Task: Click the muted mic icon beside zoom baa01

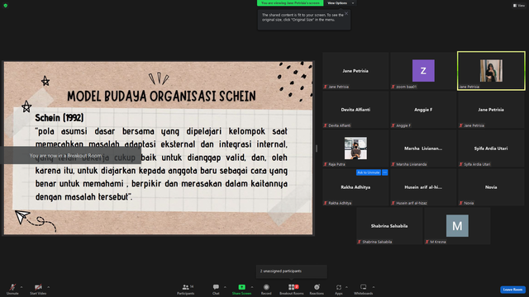Action: 393,87
